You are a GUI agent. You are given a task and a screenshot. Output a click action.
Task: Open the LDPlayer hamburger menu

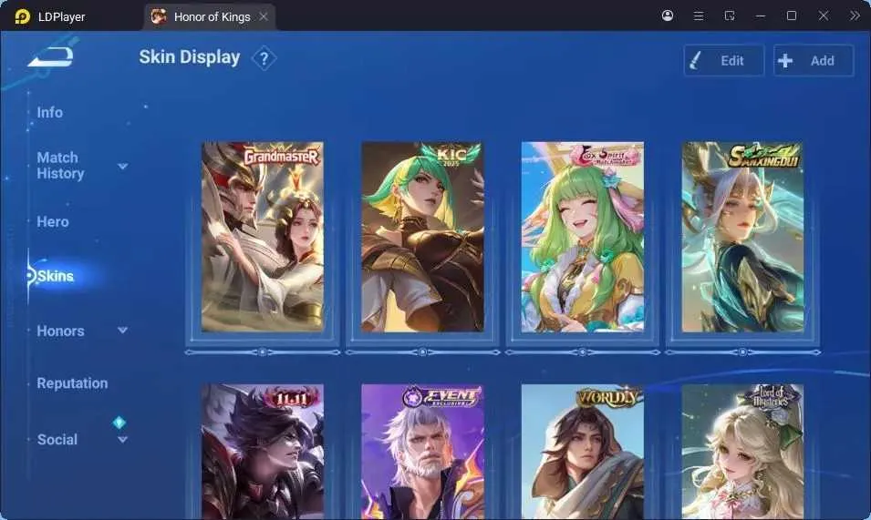click(699, 16)
